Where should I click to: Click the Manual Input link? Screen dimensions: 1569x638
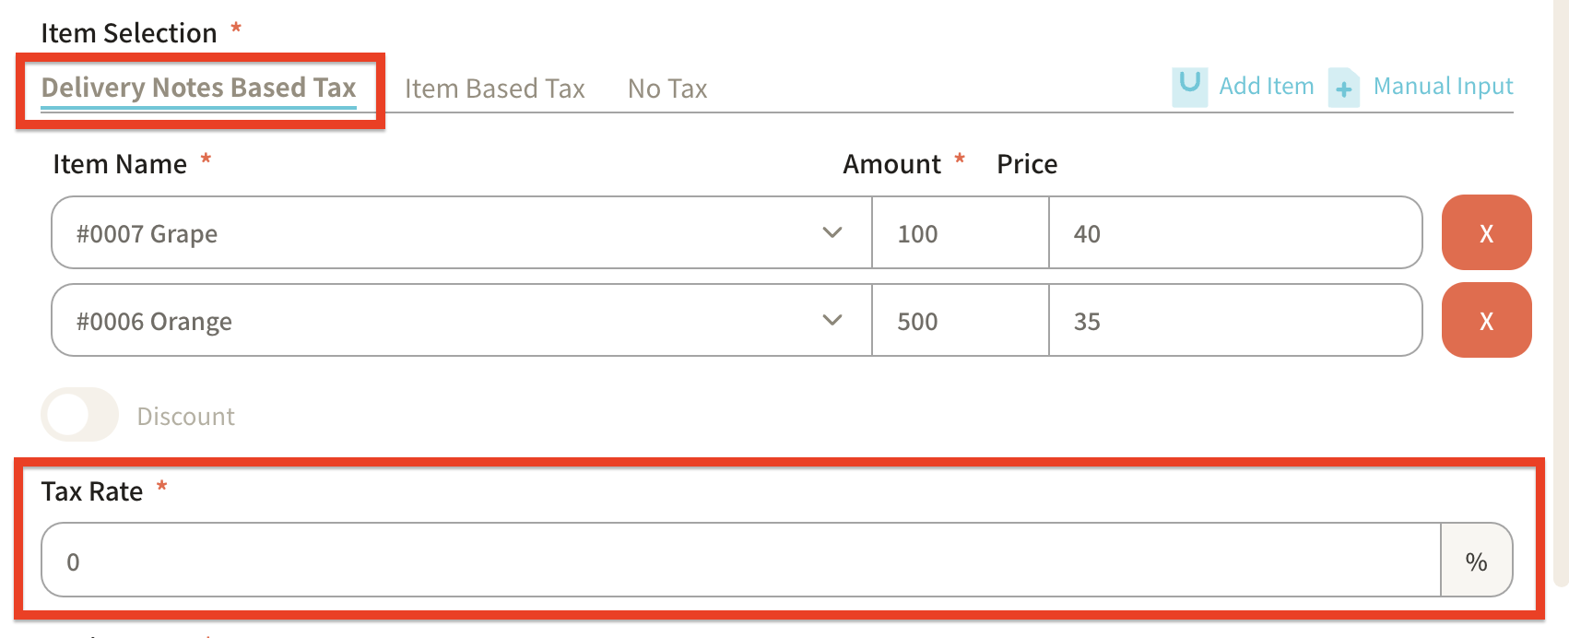click(1443, 87)
